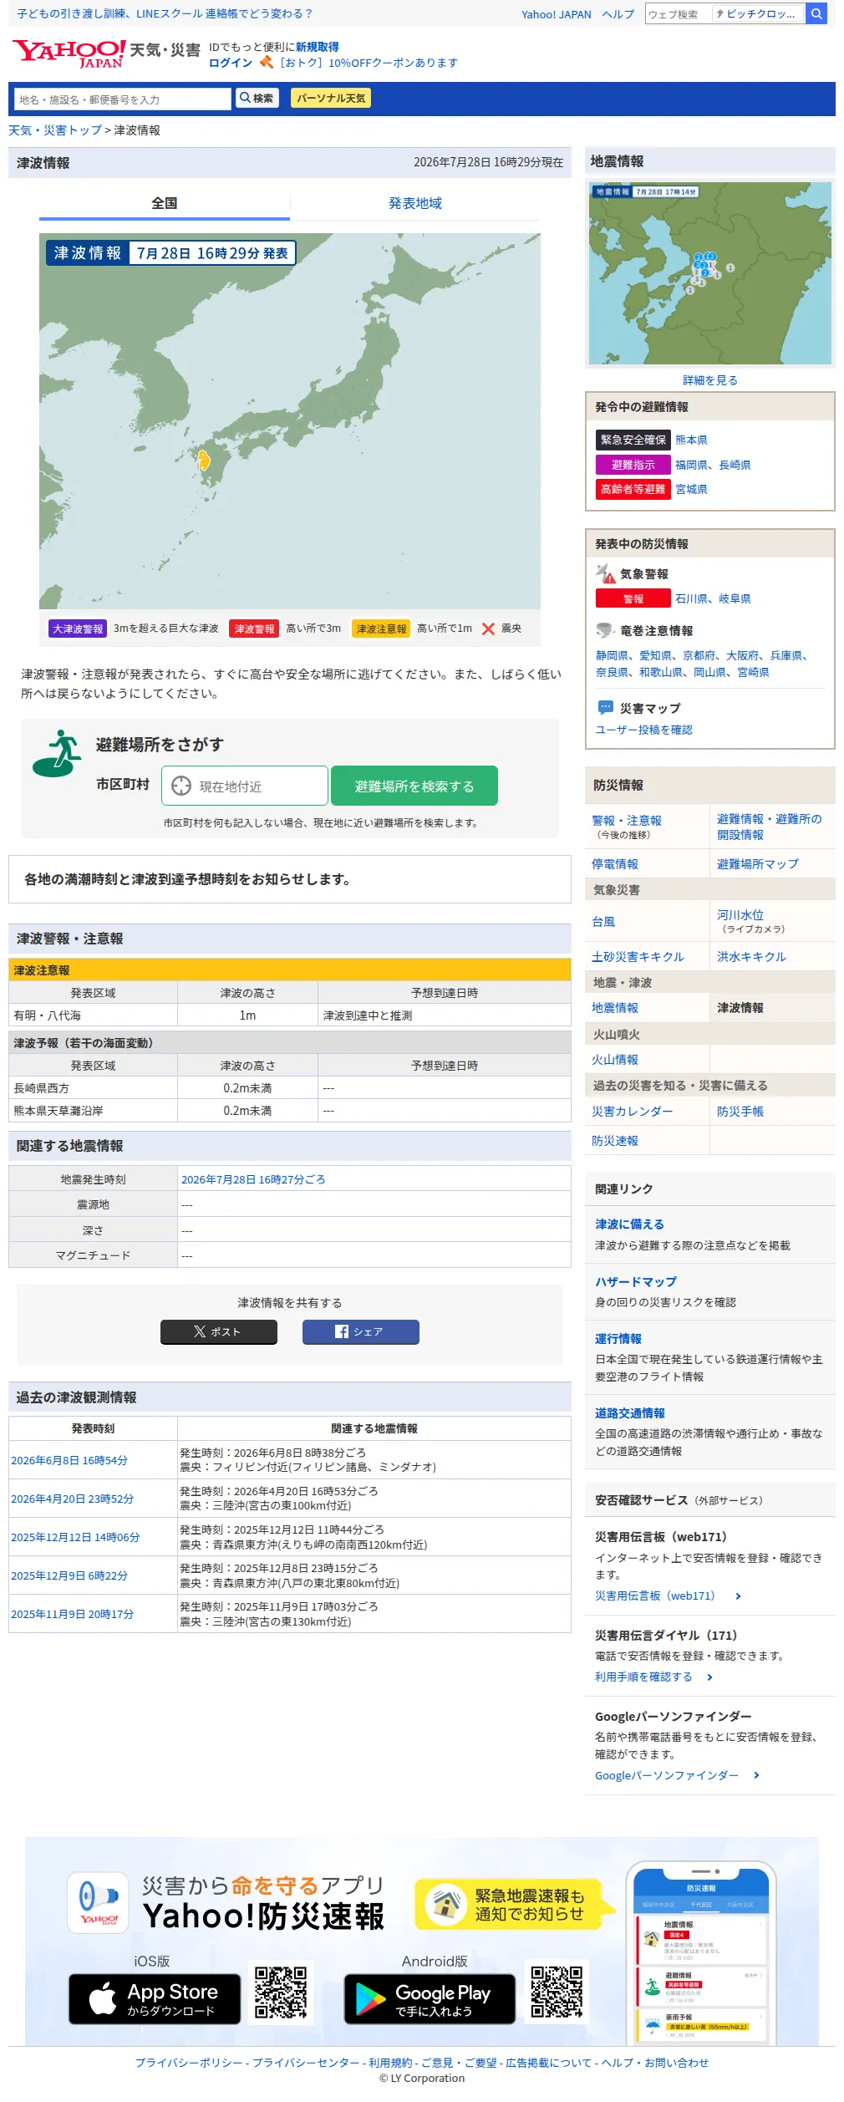Viewport: 844px width, 2102px height.
Task: Click the blue web search magnifier icon
Action: (816, 13)
